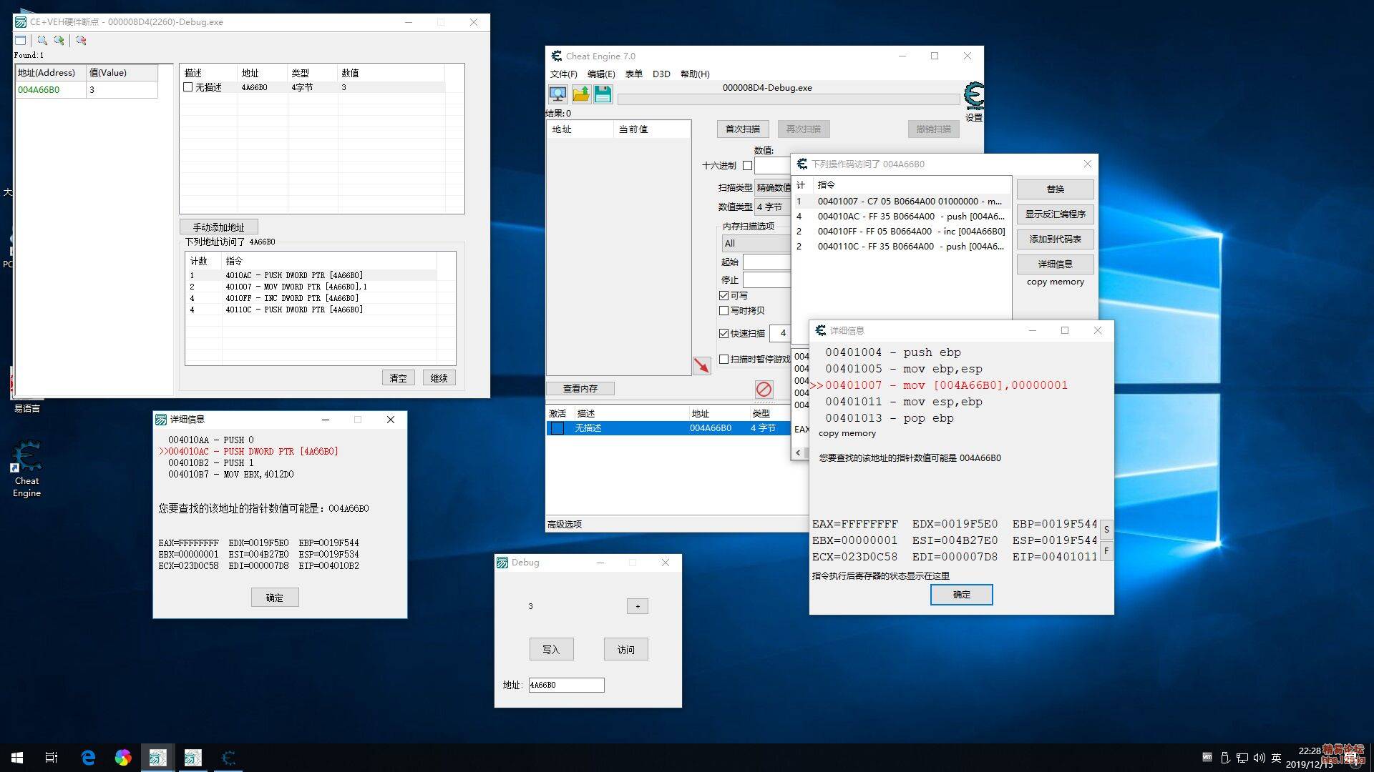The image size is (1374, 772).
Task: Click the red circle clear-list icon in Cheat Engine
Action: (x=764, y=389)
